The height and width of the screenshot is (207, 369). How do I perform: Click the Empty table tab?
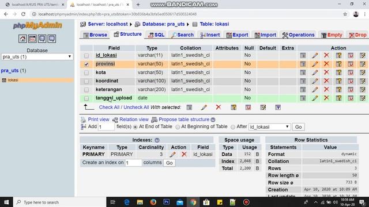click(x=332, y=35)
